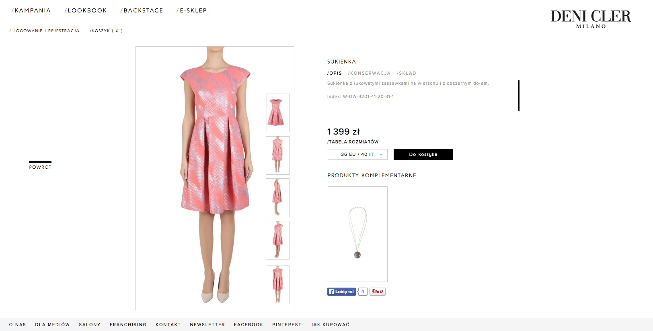The width and height of the screenshot is (653, 331).
Task: Like the product with Facebook Lubię to!
Action: (341, 292)
